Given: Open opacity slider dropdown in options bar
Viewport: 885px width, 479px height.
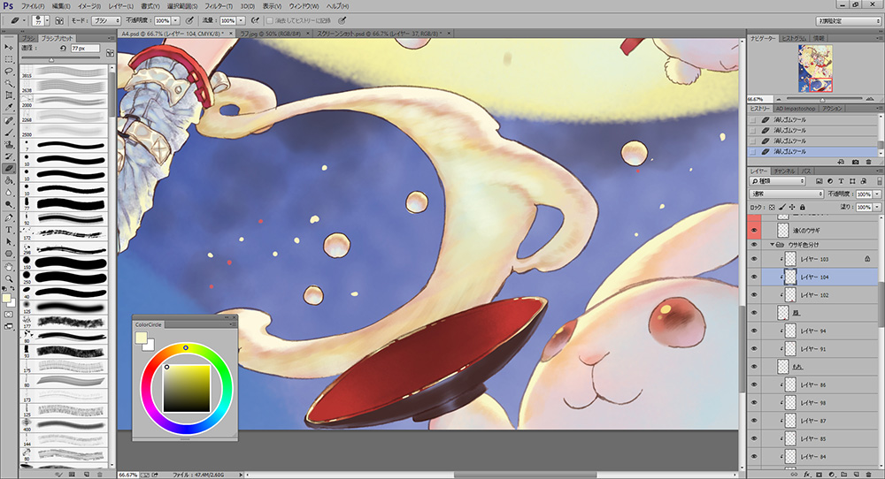Looking at the screenshot, I should tap(175, 20).
